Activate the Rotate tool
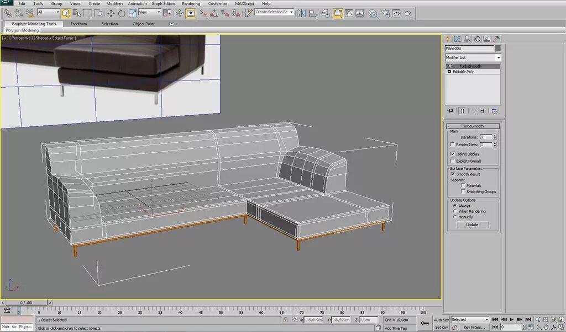Viewport: 566px width, 332px height. pyautogui.click(x=122, y=13)
